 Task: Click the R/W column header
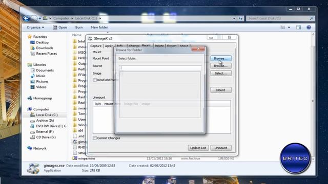pos(98,104)
